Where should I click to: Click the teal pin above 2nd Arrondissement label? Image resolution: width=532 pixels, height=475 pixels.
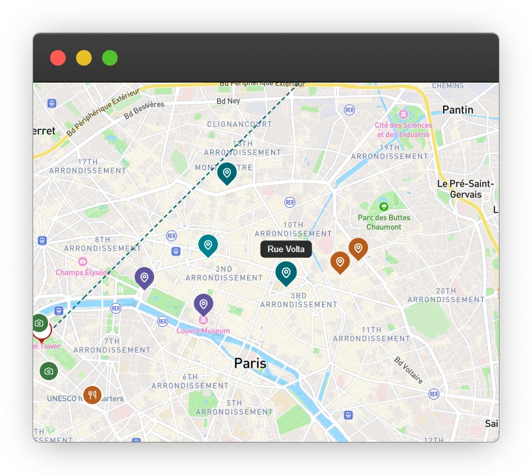(x=208, y=245)
